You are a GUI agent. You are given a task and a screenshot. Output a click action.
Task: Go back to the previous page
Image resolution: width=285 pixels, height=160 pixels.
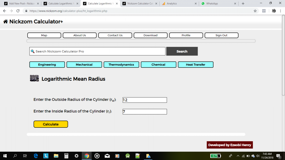coord(4,11)
